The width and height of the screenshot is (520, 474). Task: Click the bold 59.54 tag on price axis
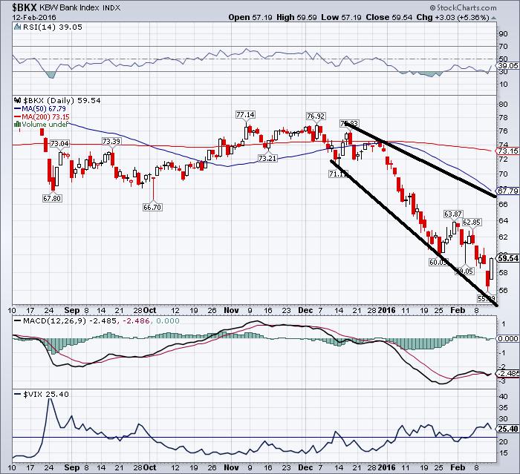[508, 258]
